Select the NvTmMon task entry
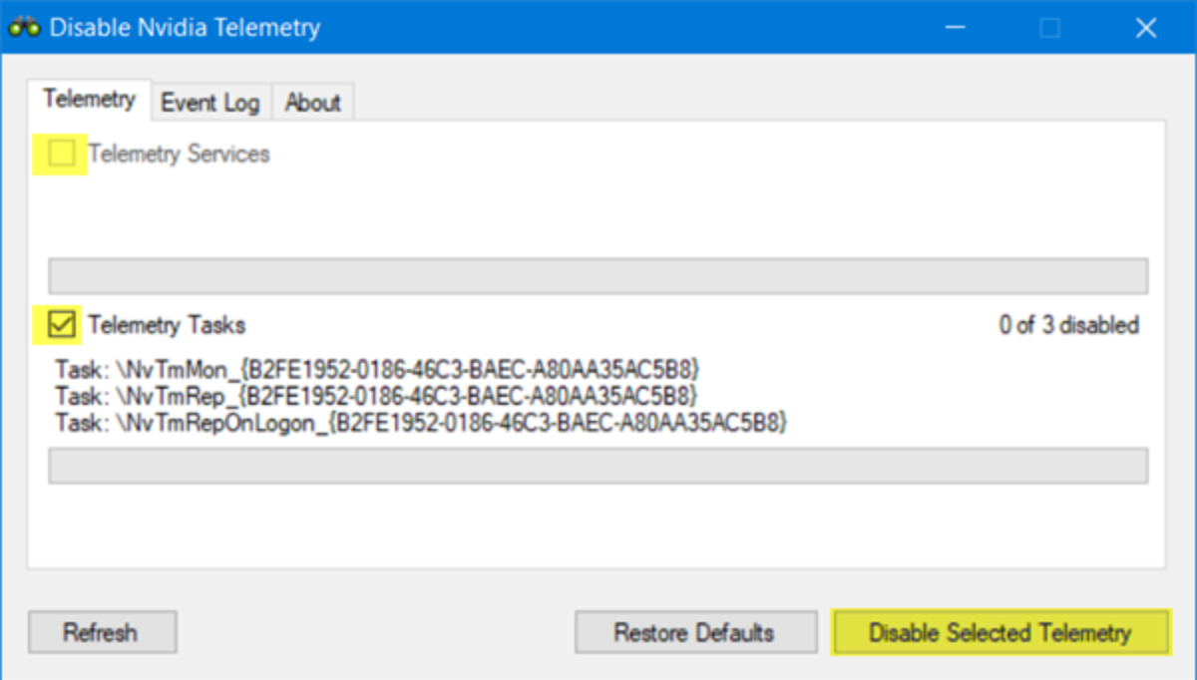The height and width of the screenshot is (680, 1197). pyautogui.click(x=379, y=369)
